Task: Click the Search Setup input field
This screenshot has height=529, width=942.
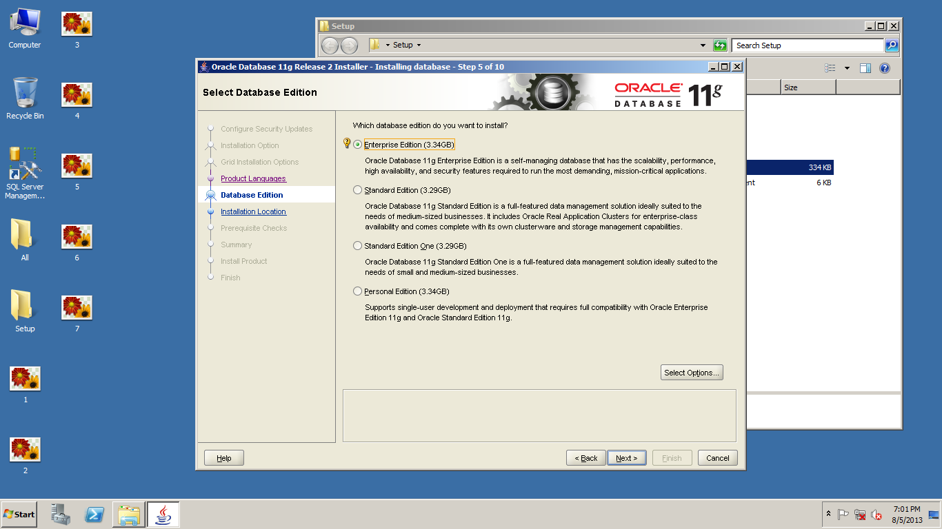Action: (x=807, y=45)
